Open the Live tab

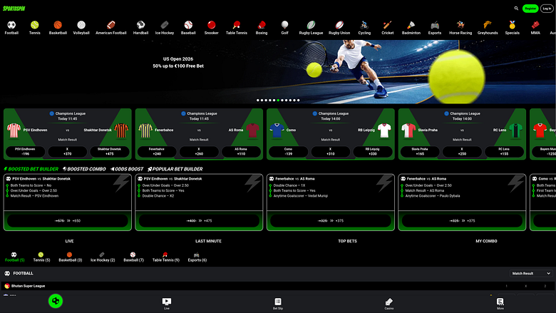click(x=70, y=241)
